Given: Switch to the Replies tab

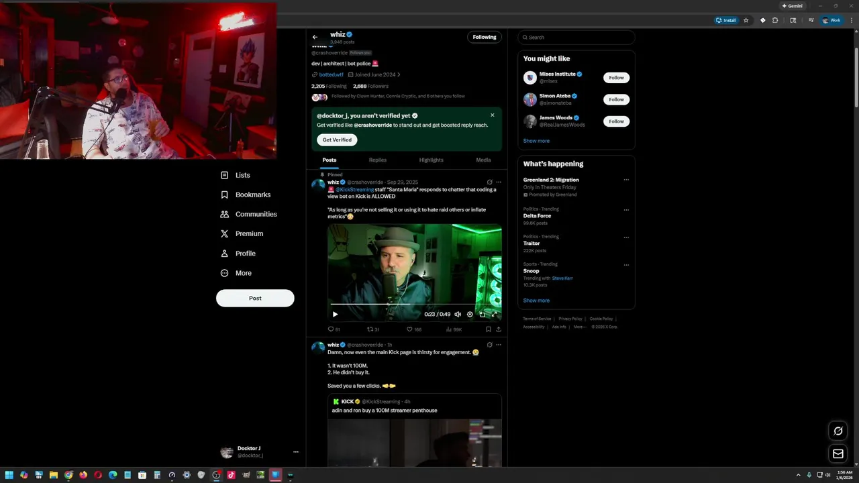Looking at the screenshot, I should coord(377,160).
